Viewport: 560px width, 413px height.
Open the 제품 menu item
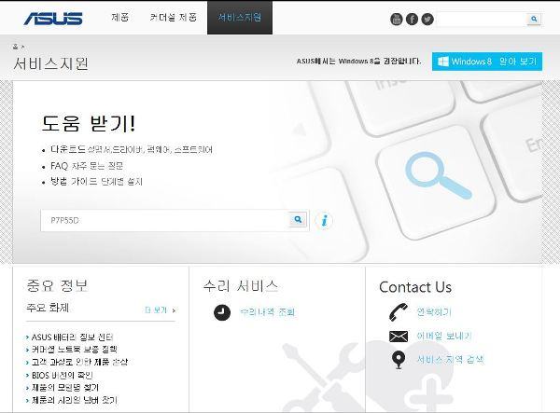click(120, 17)
